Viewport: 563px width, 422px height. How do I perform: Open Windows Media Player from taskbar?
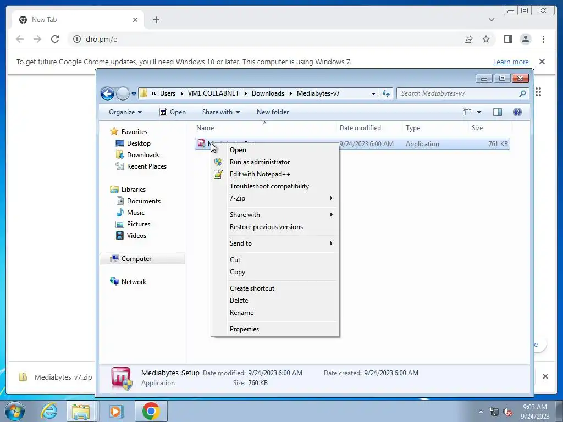115,411
